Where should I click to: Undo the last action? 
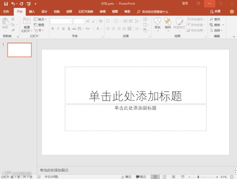tap(13, 4)
